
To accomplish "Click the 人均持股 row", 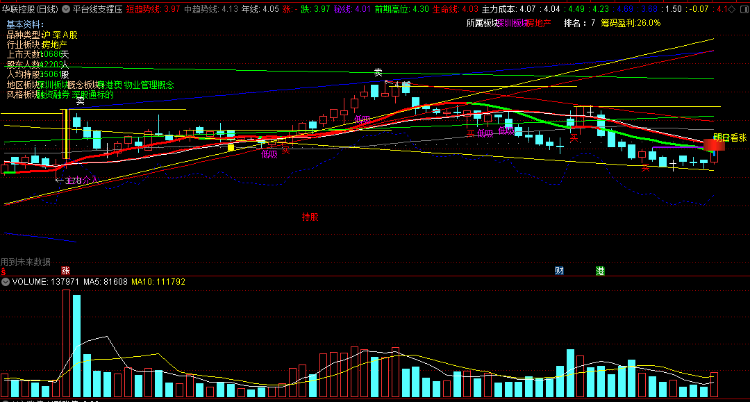I will [37, 74].
